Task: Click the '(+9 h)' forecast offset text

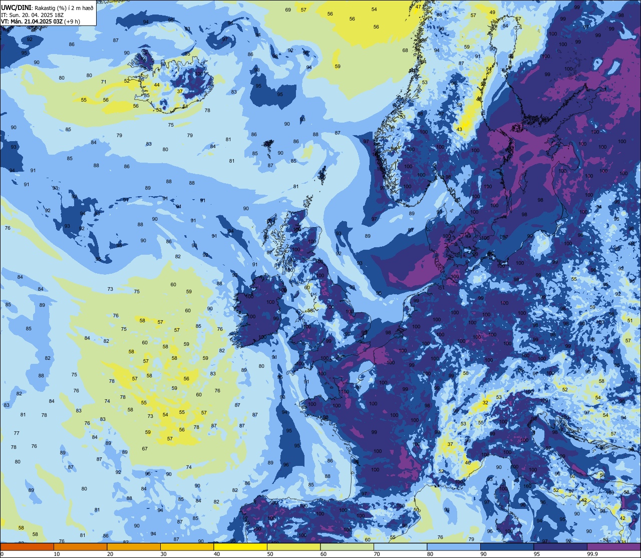Action: tap(73, 22)
